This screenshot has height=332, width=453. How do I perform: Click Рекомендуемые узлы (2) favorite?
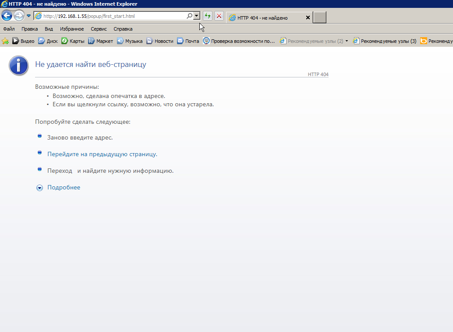coord(311,41)
